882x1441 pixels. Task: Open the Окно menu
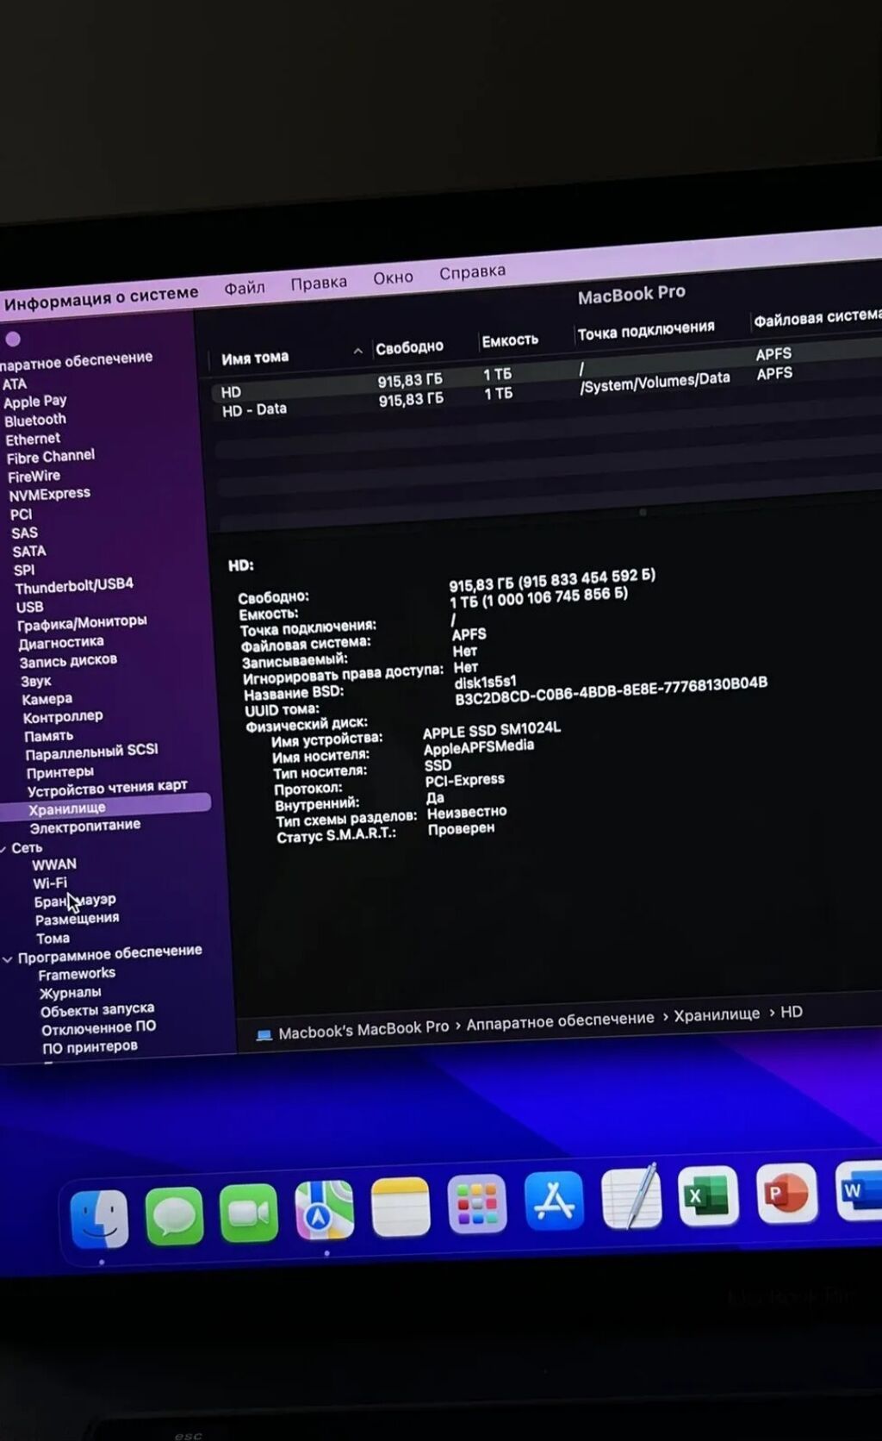pyautogui.click(x=393, y=277)
